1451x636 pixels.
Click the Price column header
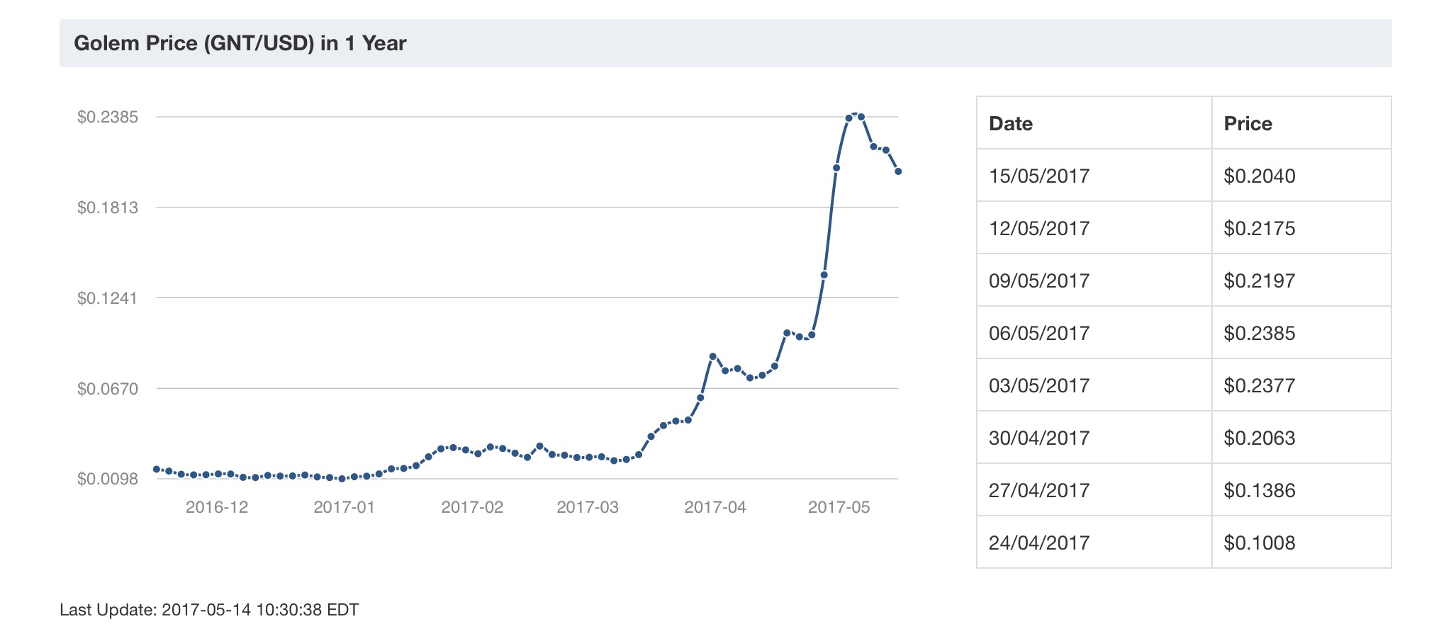(1301, 123)
